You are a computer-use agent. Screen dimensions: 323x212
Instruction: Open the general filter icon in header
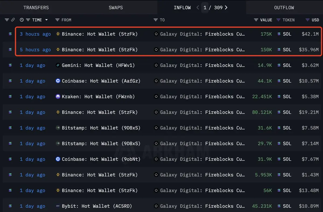pyautogui.click(x=7, y=20)
